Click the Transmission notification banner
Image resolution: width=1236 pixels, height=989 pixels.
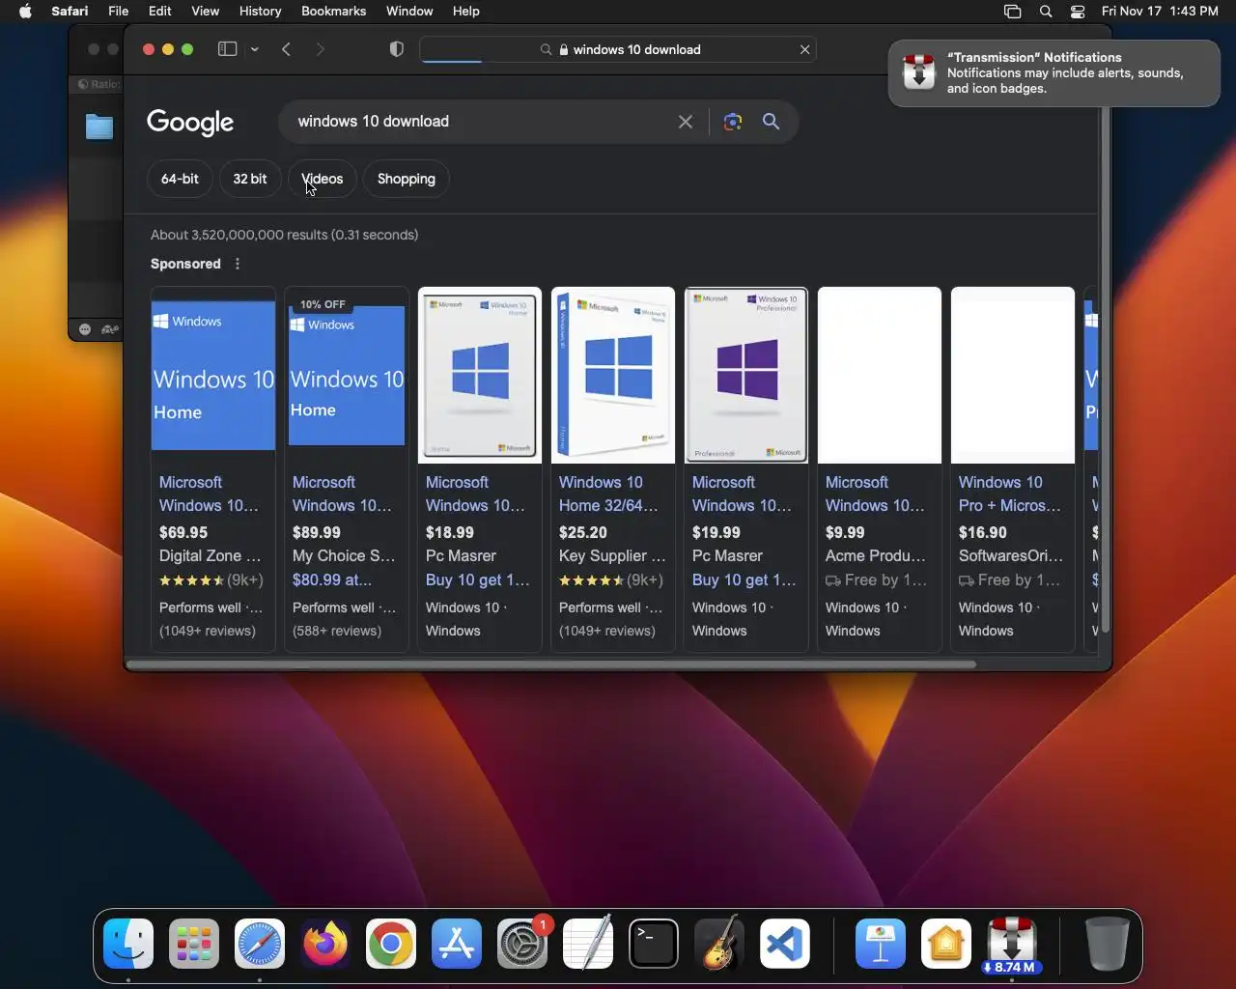1054,73
